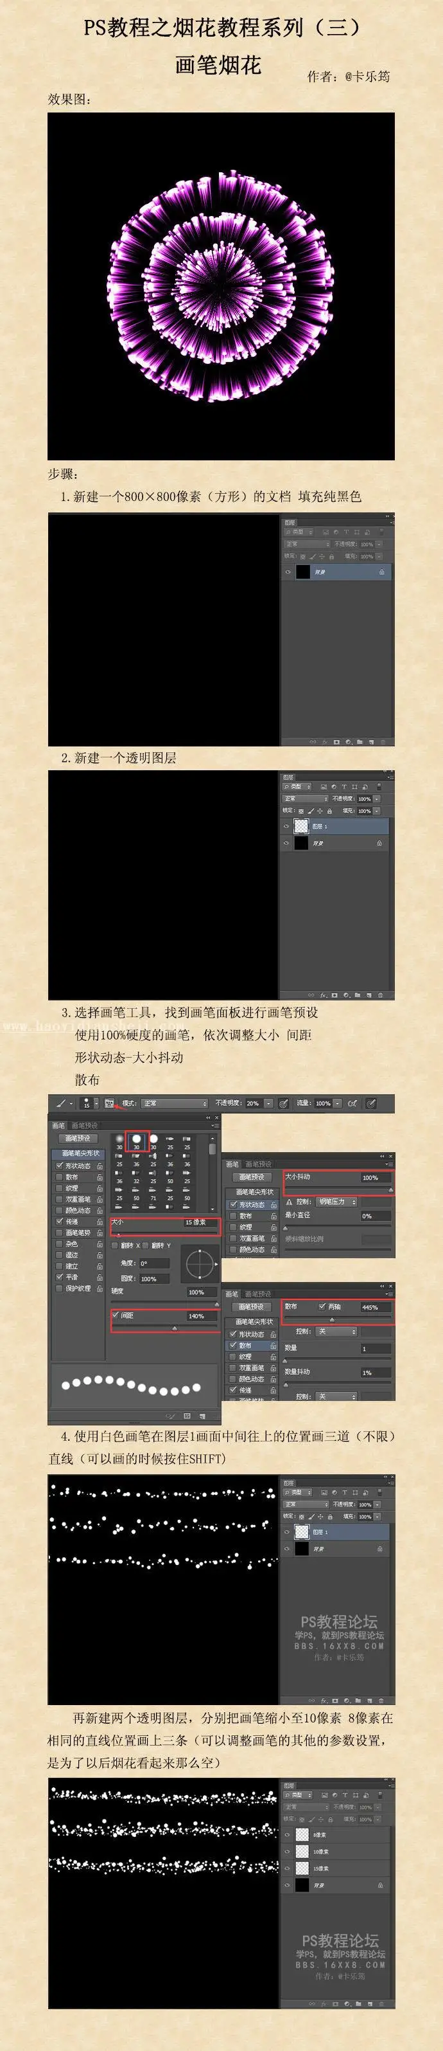Hide the 10像素 layer via eye icon

[x=287, y=1852]
